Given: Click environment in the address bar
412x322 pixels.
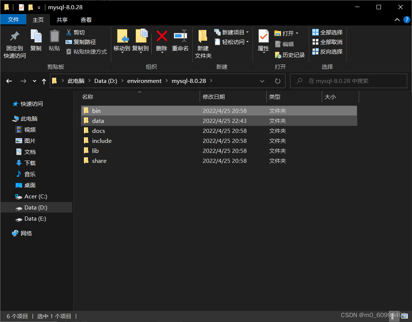Looking at the screenshot, I should click(144, 81).
